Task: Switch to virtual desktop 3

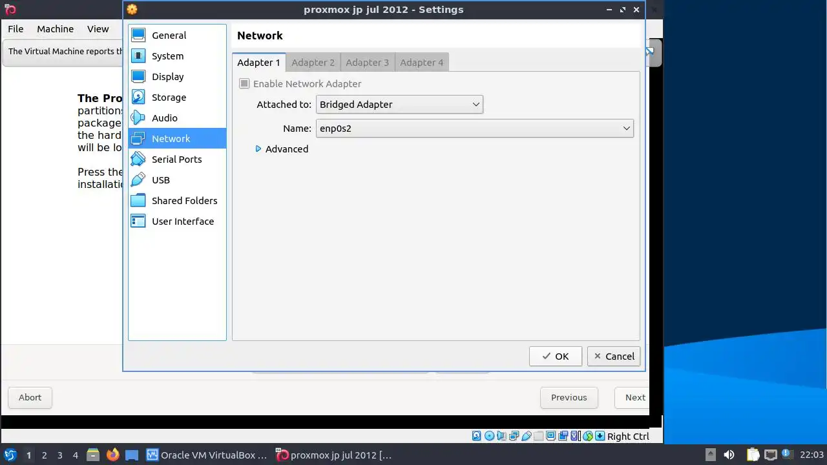Action: 59,455
